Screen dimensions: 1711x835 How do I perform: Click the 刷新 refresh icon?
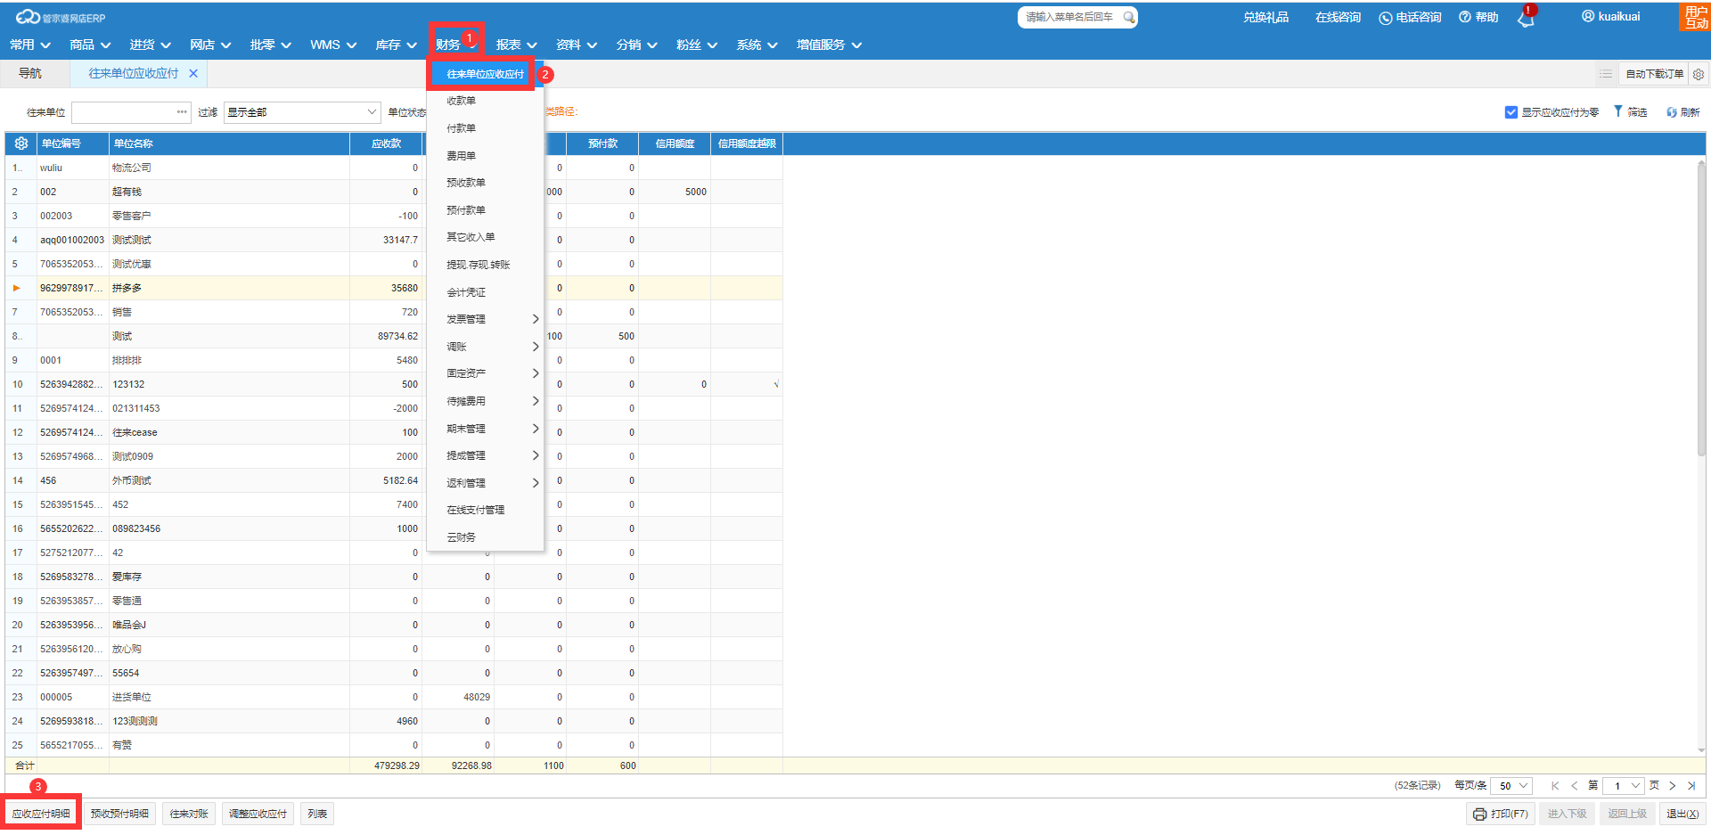click(1672, 112)
